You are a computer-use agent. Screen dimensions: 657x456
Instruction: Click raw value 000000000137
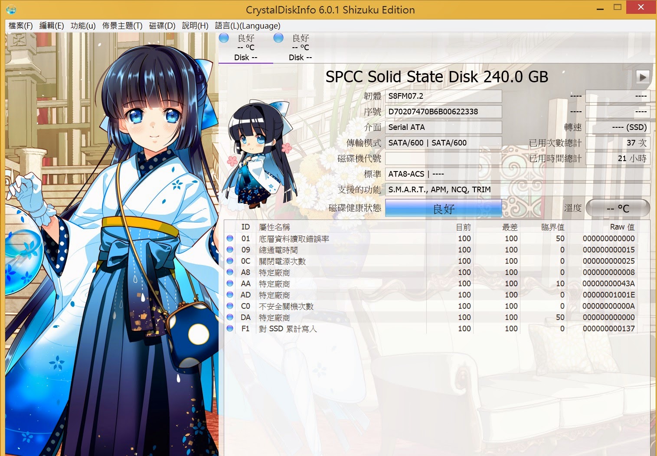point(608,329)
